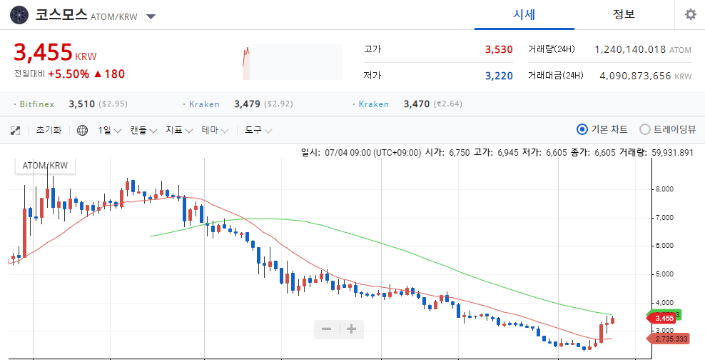Click the chart date info 07/04 09:00
705x360 pixels.
361,153
